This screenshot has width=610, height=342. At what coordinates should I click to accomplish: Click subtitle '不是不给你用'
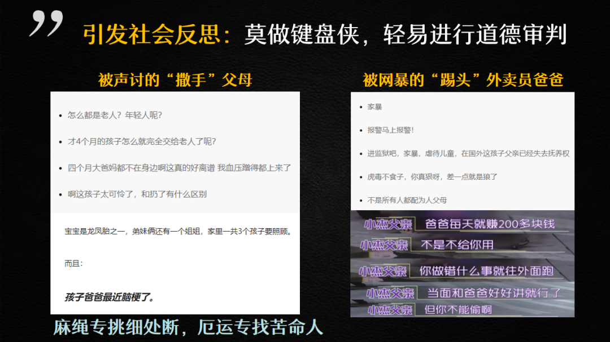coord(457,245)
